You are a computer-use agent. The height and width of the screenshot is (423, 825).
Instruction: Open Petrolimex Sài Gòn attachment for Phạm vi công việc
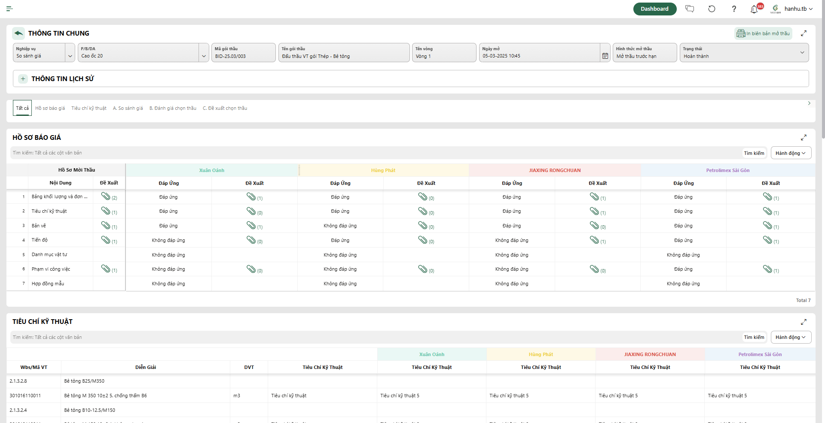(x=767, y=269)
